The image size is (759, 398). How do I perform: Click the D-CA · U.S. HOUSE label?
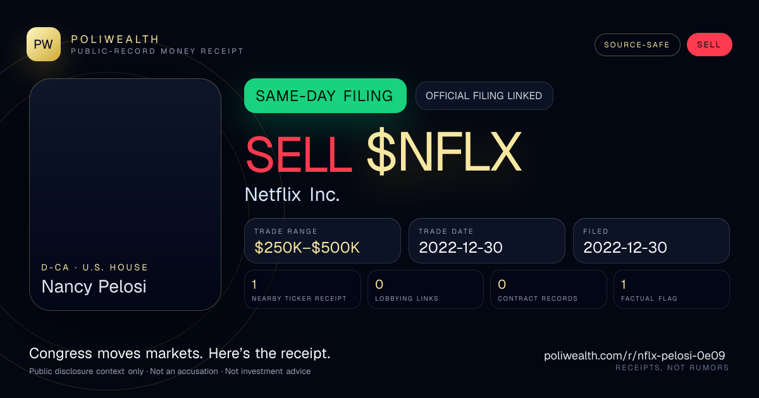pos(95,268)
